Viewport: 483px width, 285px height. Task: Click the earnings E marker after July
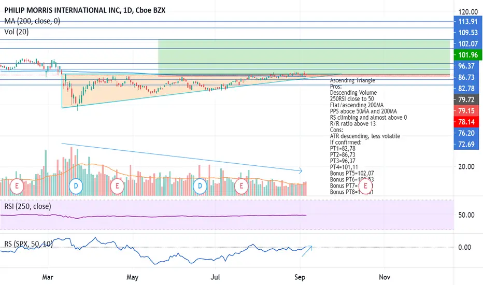(241, 186)
